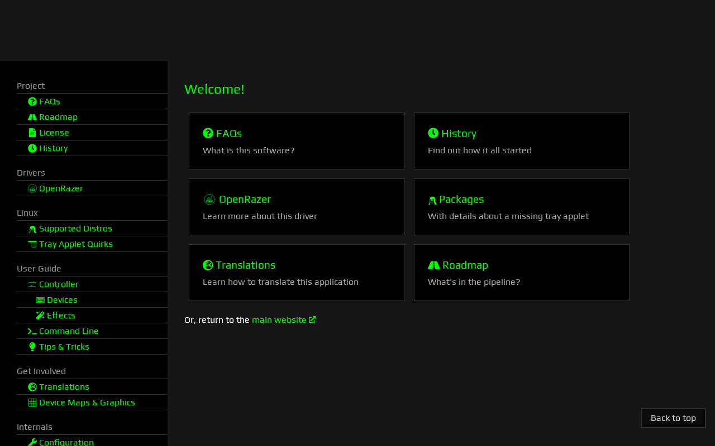Open the Effects guide page

click(x=92, y=316)
